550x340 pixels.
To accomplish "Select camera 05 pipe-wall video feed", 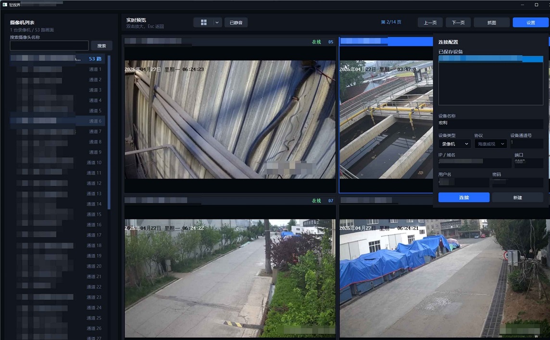I will (x=230, y=120).
